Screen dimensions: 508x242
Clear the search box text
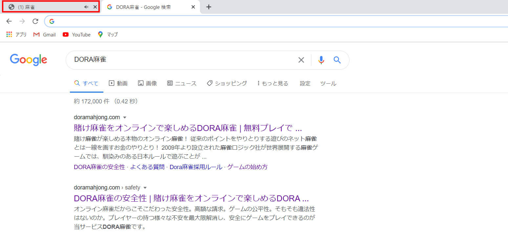coord(301,60)
